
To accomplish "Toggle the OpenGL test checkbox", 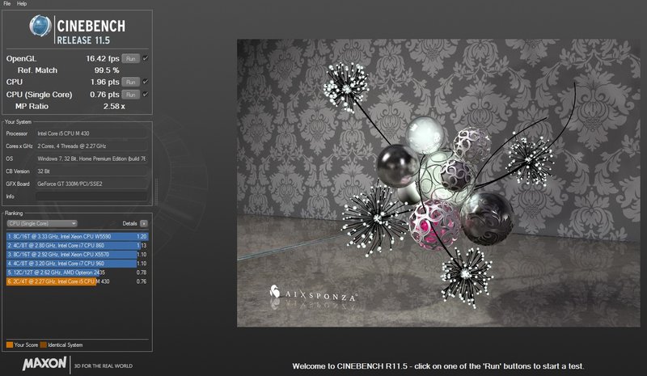I will pos(146,58).
